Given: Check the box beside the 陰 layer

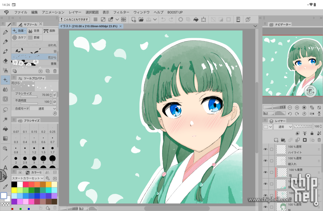Looking at the screenshot, I should pos(272,172).
